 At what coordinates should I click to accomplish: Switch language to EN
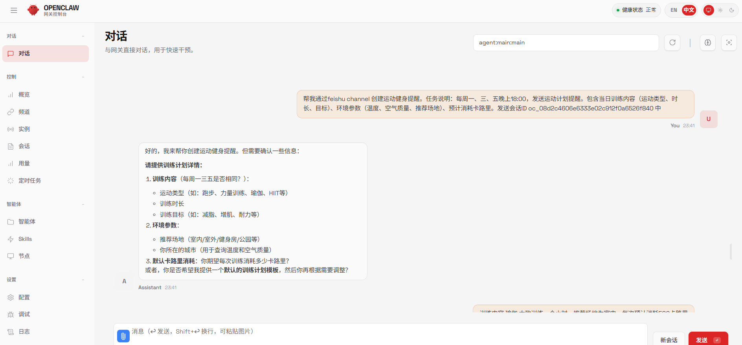click(674, 10)
